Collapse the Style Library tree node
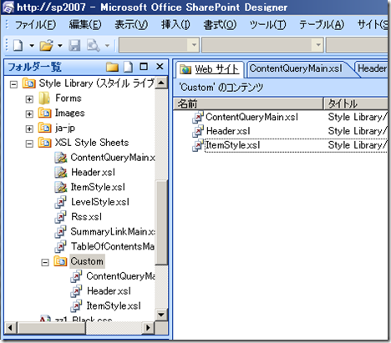Viewport: 391px width, 343px height. 13,84
